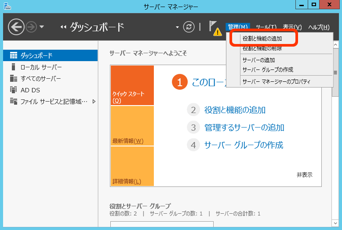Click the 管理するサーバーの追加 link
Screen dimensions: 342x230
point(244,128)
